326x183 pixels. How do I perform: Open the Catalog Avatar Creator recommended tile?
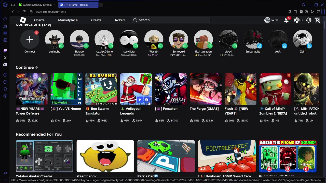[x=44, y=156]
